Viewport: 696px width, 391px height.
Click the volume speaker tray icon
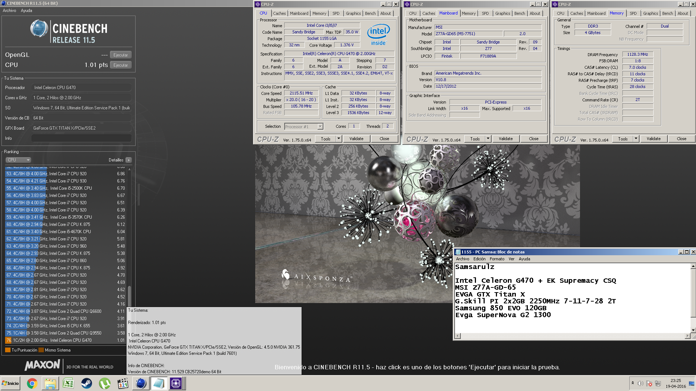(x=641, y=383)
